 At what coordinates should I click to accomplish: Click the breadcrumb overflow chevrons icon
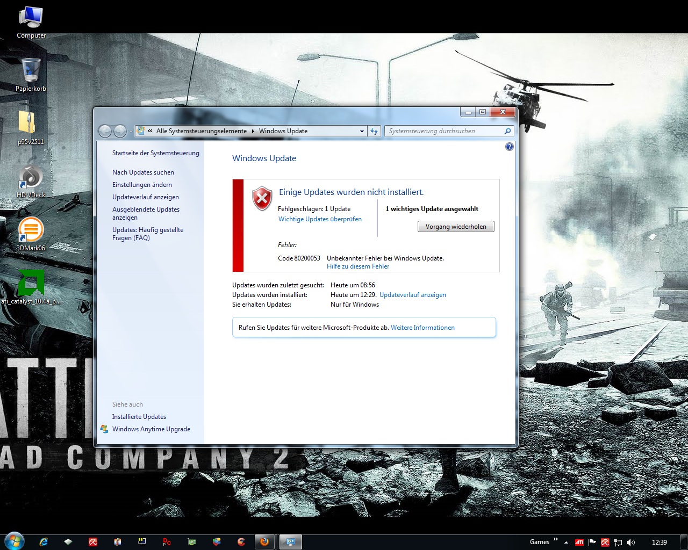150,131
